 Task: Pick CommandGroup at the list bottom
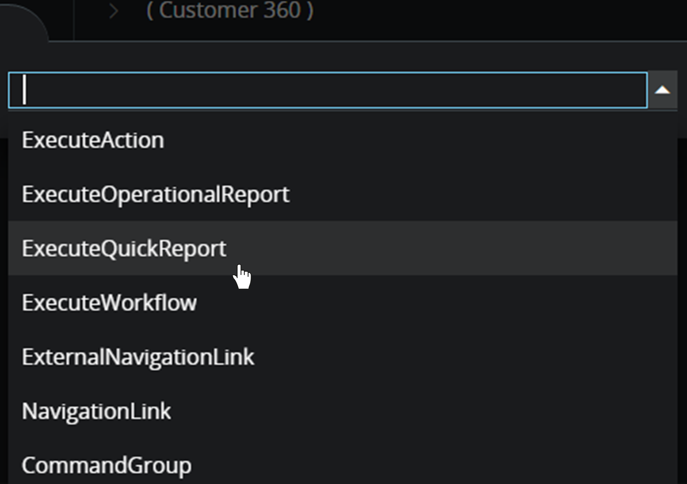[x=106, y=465]
